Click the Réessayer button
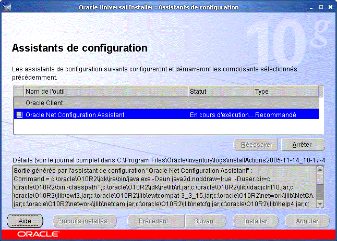This screenshot has height=241, width=337. (256, 144)
